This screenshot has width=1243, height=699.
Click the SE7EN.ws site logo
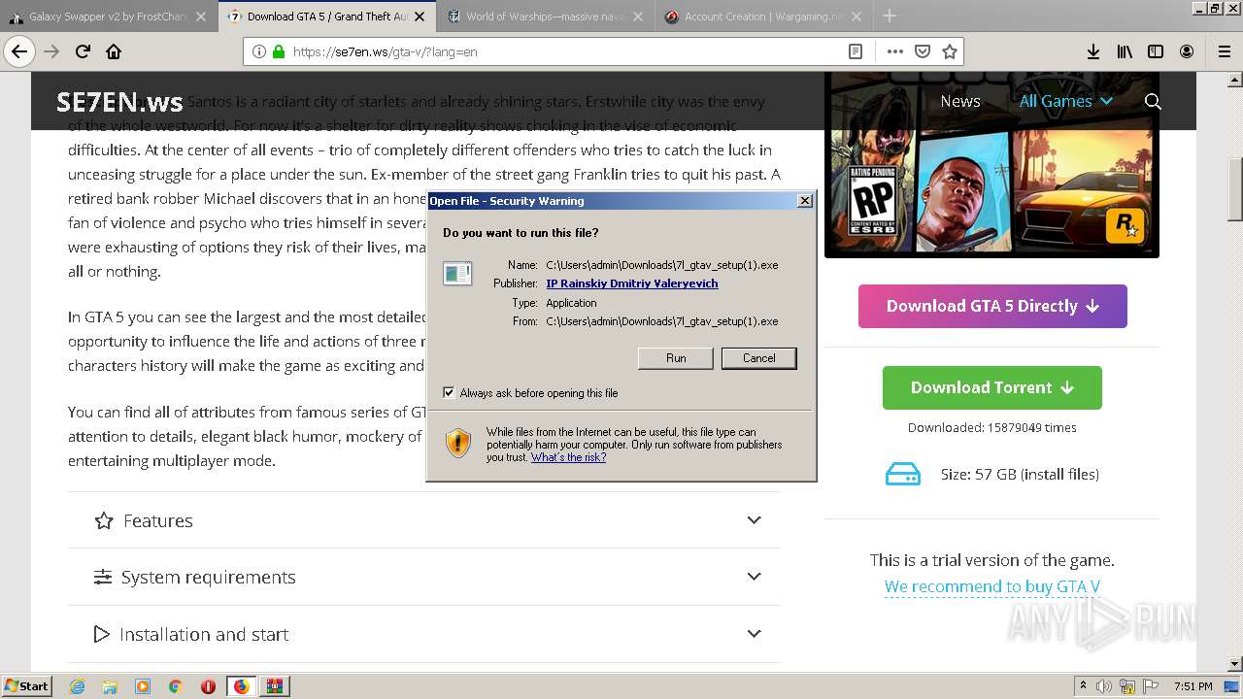(119, 102)
